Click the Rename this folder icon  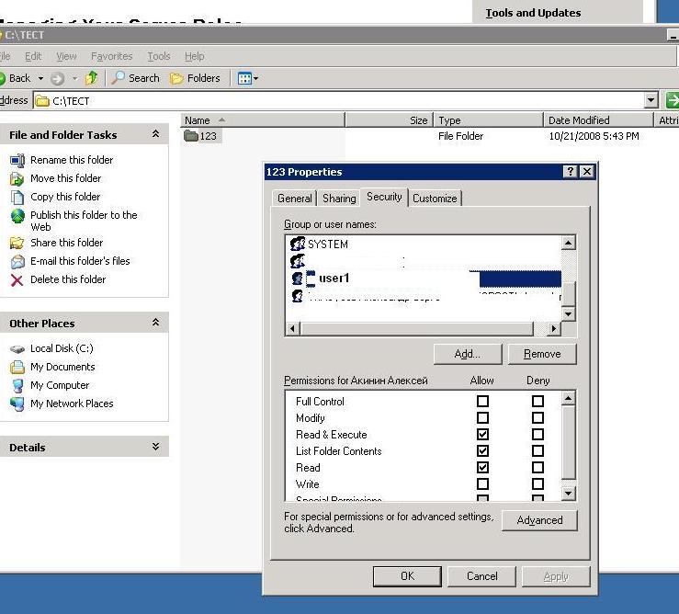[17, 160]
